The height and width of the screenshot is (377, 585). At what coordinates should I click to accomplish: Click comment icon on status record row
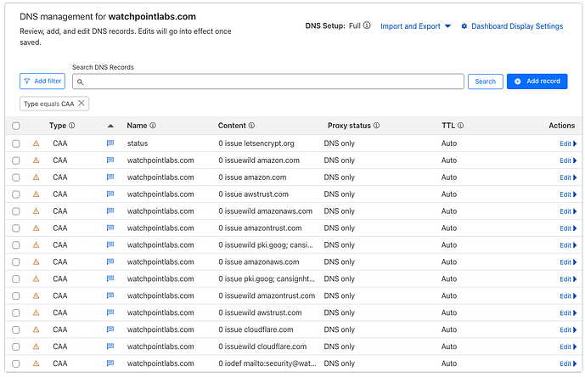click(110, 143)
